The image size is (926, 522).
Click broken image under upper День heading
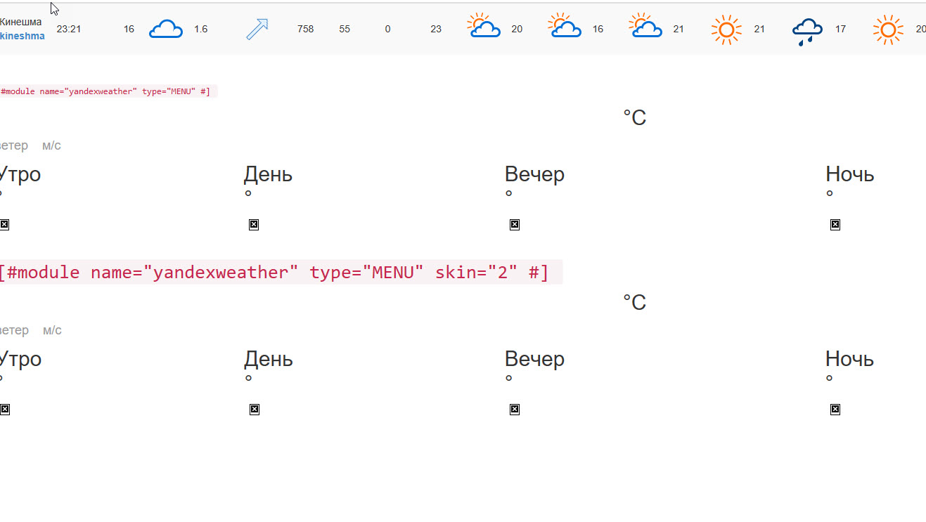coord(254,225)
